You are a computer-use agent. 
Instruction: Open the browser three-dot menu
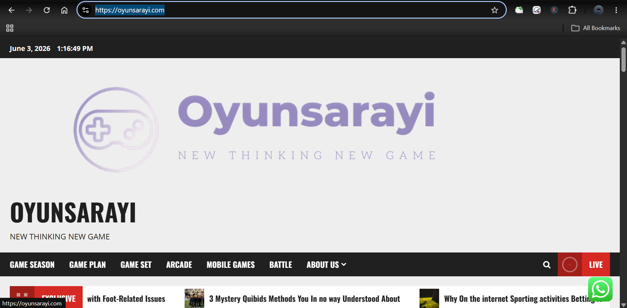coord(616,10)
